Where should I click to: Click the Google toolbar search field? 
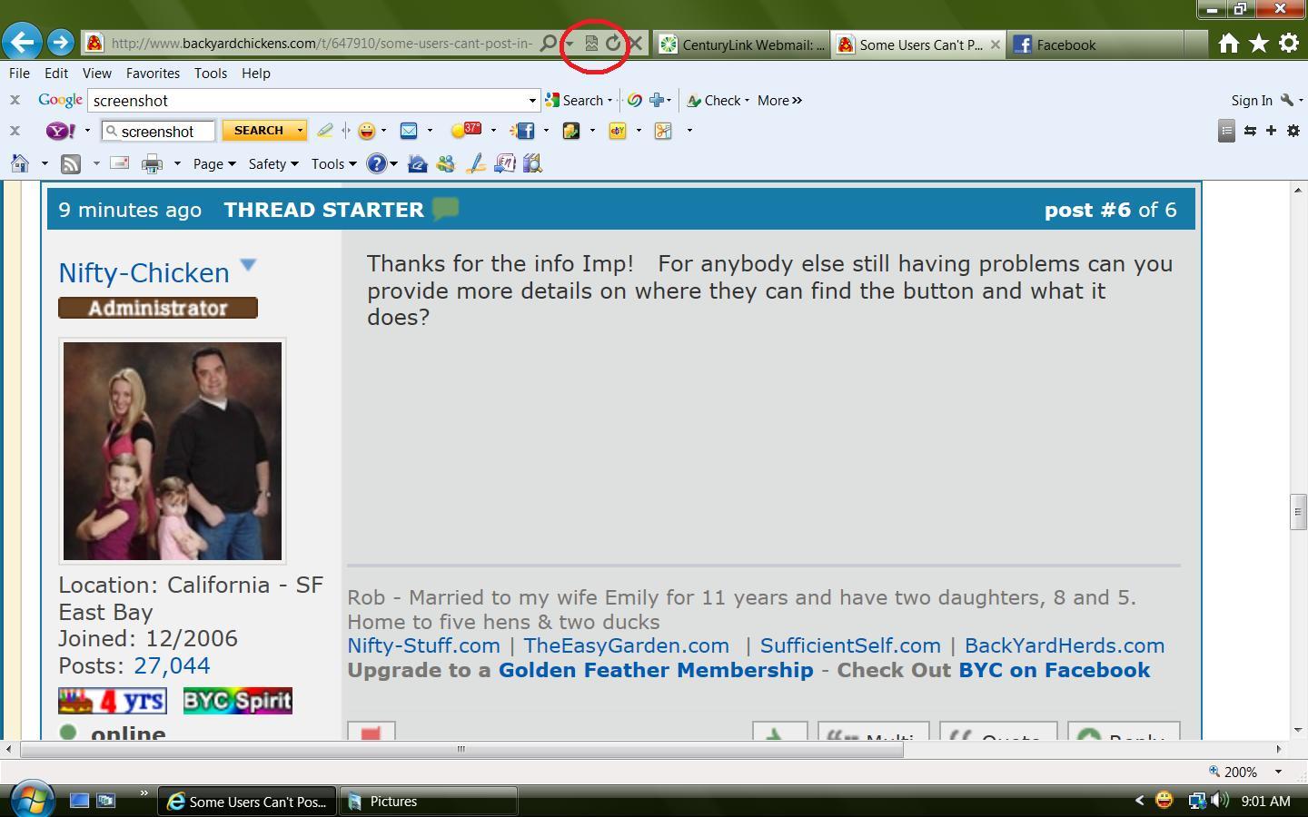pyautogui.click(x=307, y=101)
